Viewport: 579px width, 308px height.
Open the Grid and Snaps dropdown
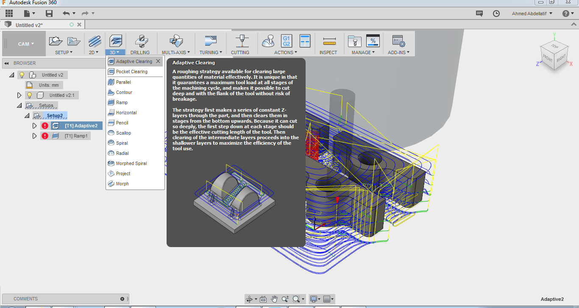click(x=329, y=299)
